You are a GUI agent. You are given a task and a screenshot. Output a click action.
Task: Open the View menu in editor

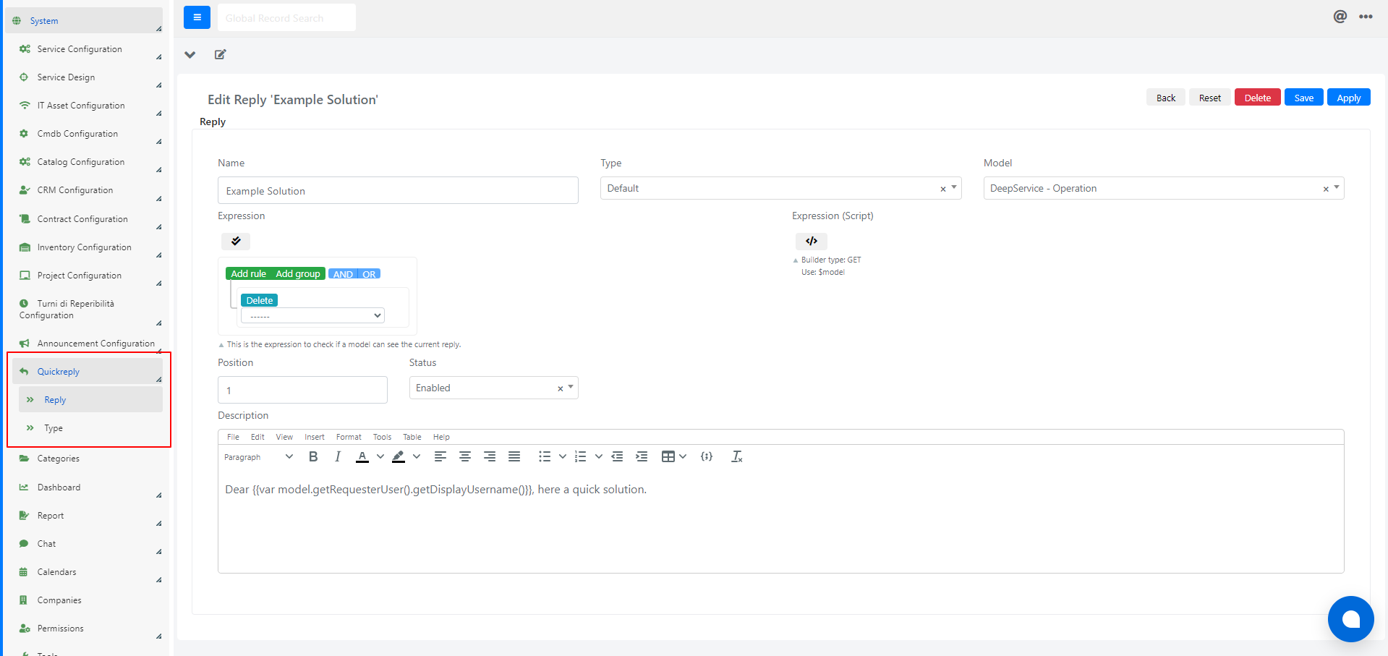point(284,437)
